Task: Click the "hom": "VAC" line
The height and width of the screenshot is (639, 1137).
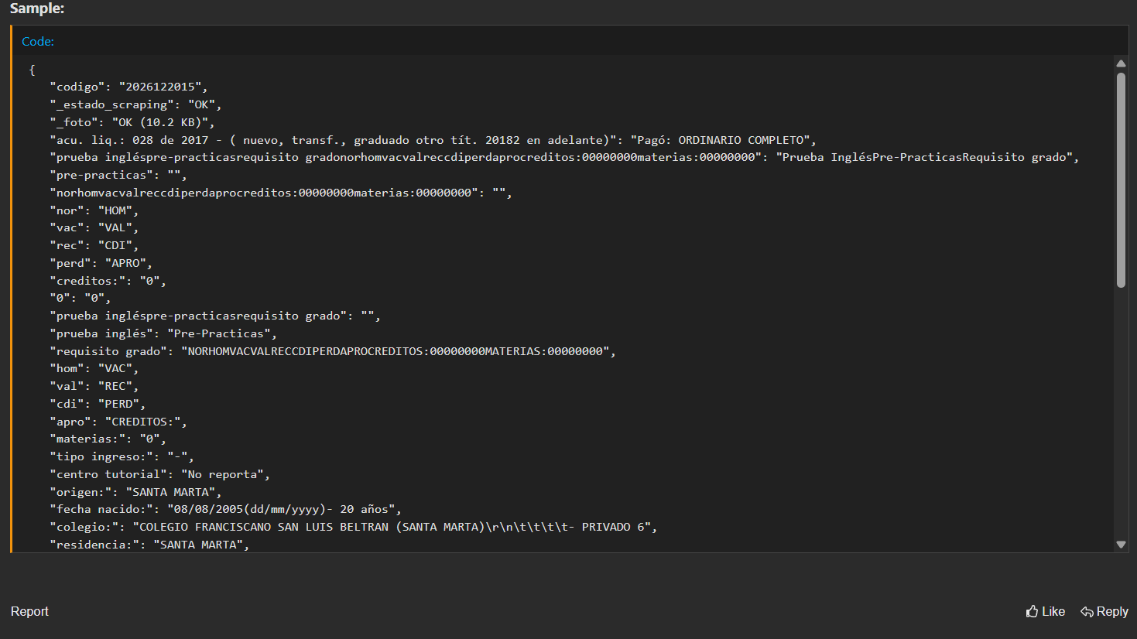Action: [x=94, y=368]
